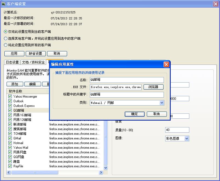
Task: Select the Hotmail row in the list
Action: tap(18, 143)
